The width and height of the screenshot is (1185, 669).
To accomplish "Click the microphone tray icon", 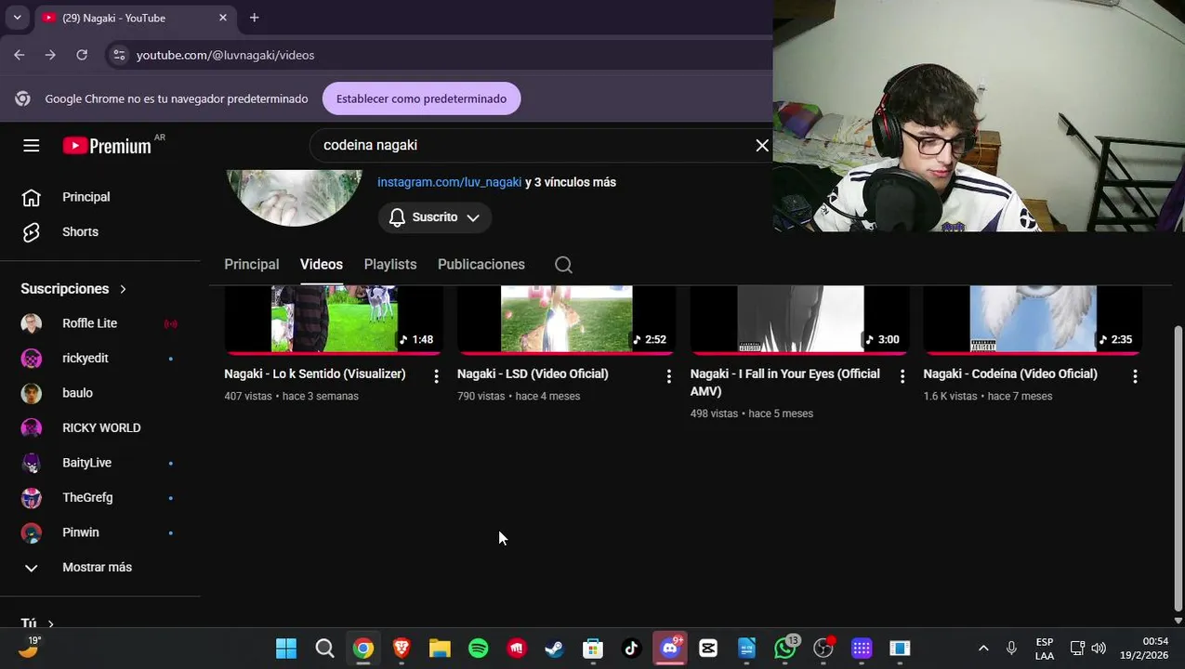I will tap(1011, 649).
